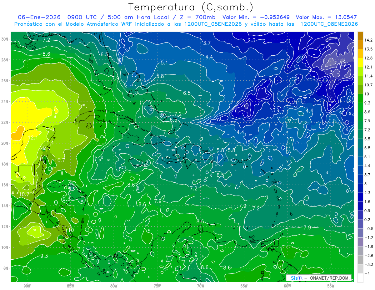
Task: Click the white bottom colorbar swatch below -4
Action: (x=360, y=278)
